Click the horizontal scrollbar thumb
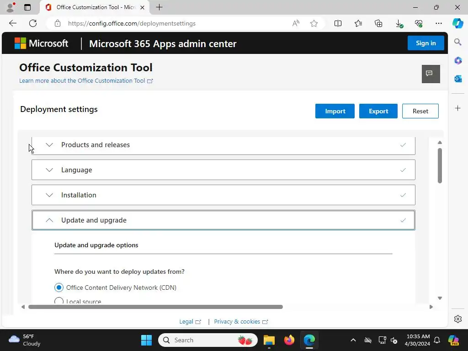This screenshot has width=468, height=351. point(155,307)
